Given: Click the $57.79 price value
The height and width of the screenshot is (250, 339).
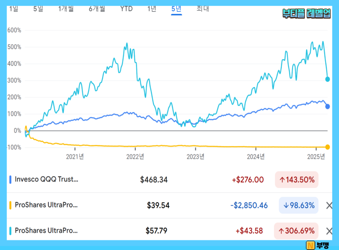Looking at the screenshot, I should (x=156, y=231).
